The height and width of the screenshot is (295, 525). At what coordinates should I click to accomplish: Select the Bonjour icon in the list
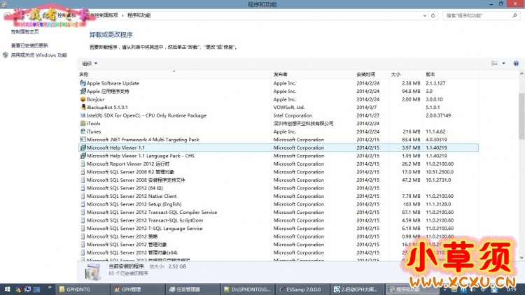point(83,99)
